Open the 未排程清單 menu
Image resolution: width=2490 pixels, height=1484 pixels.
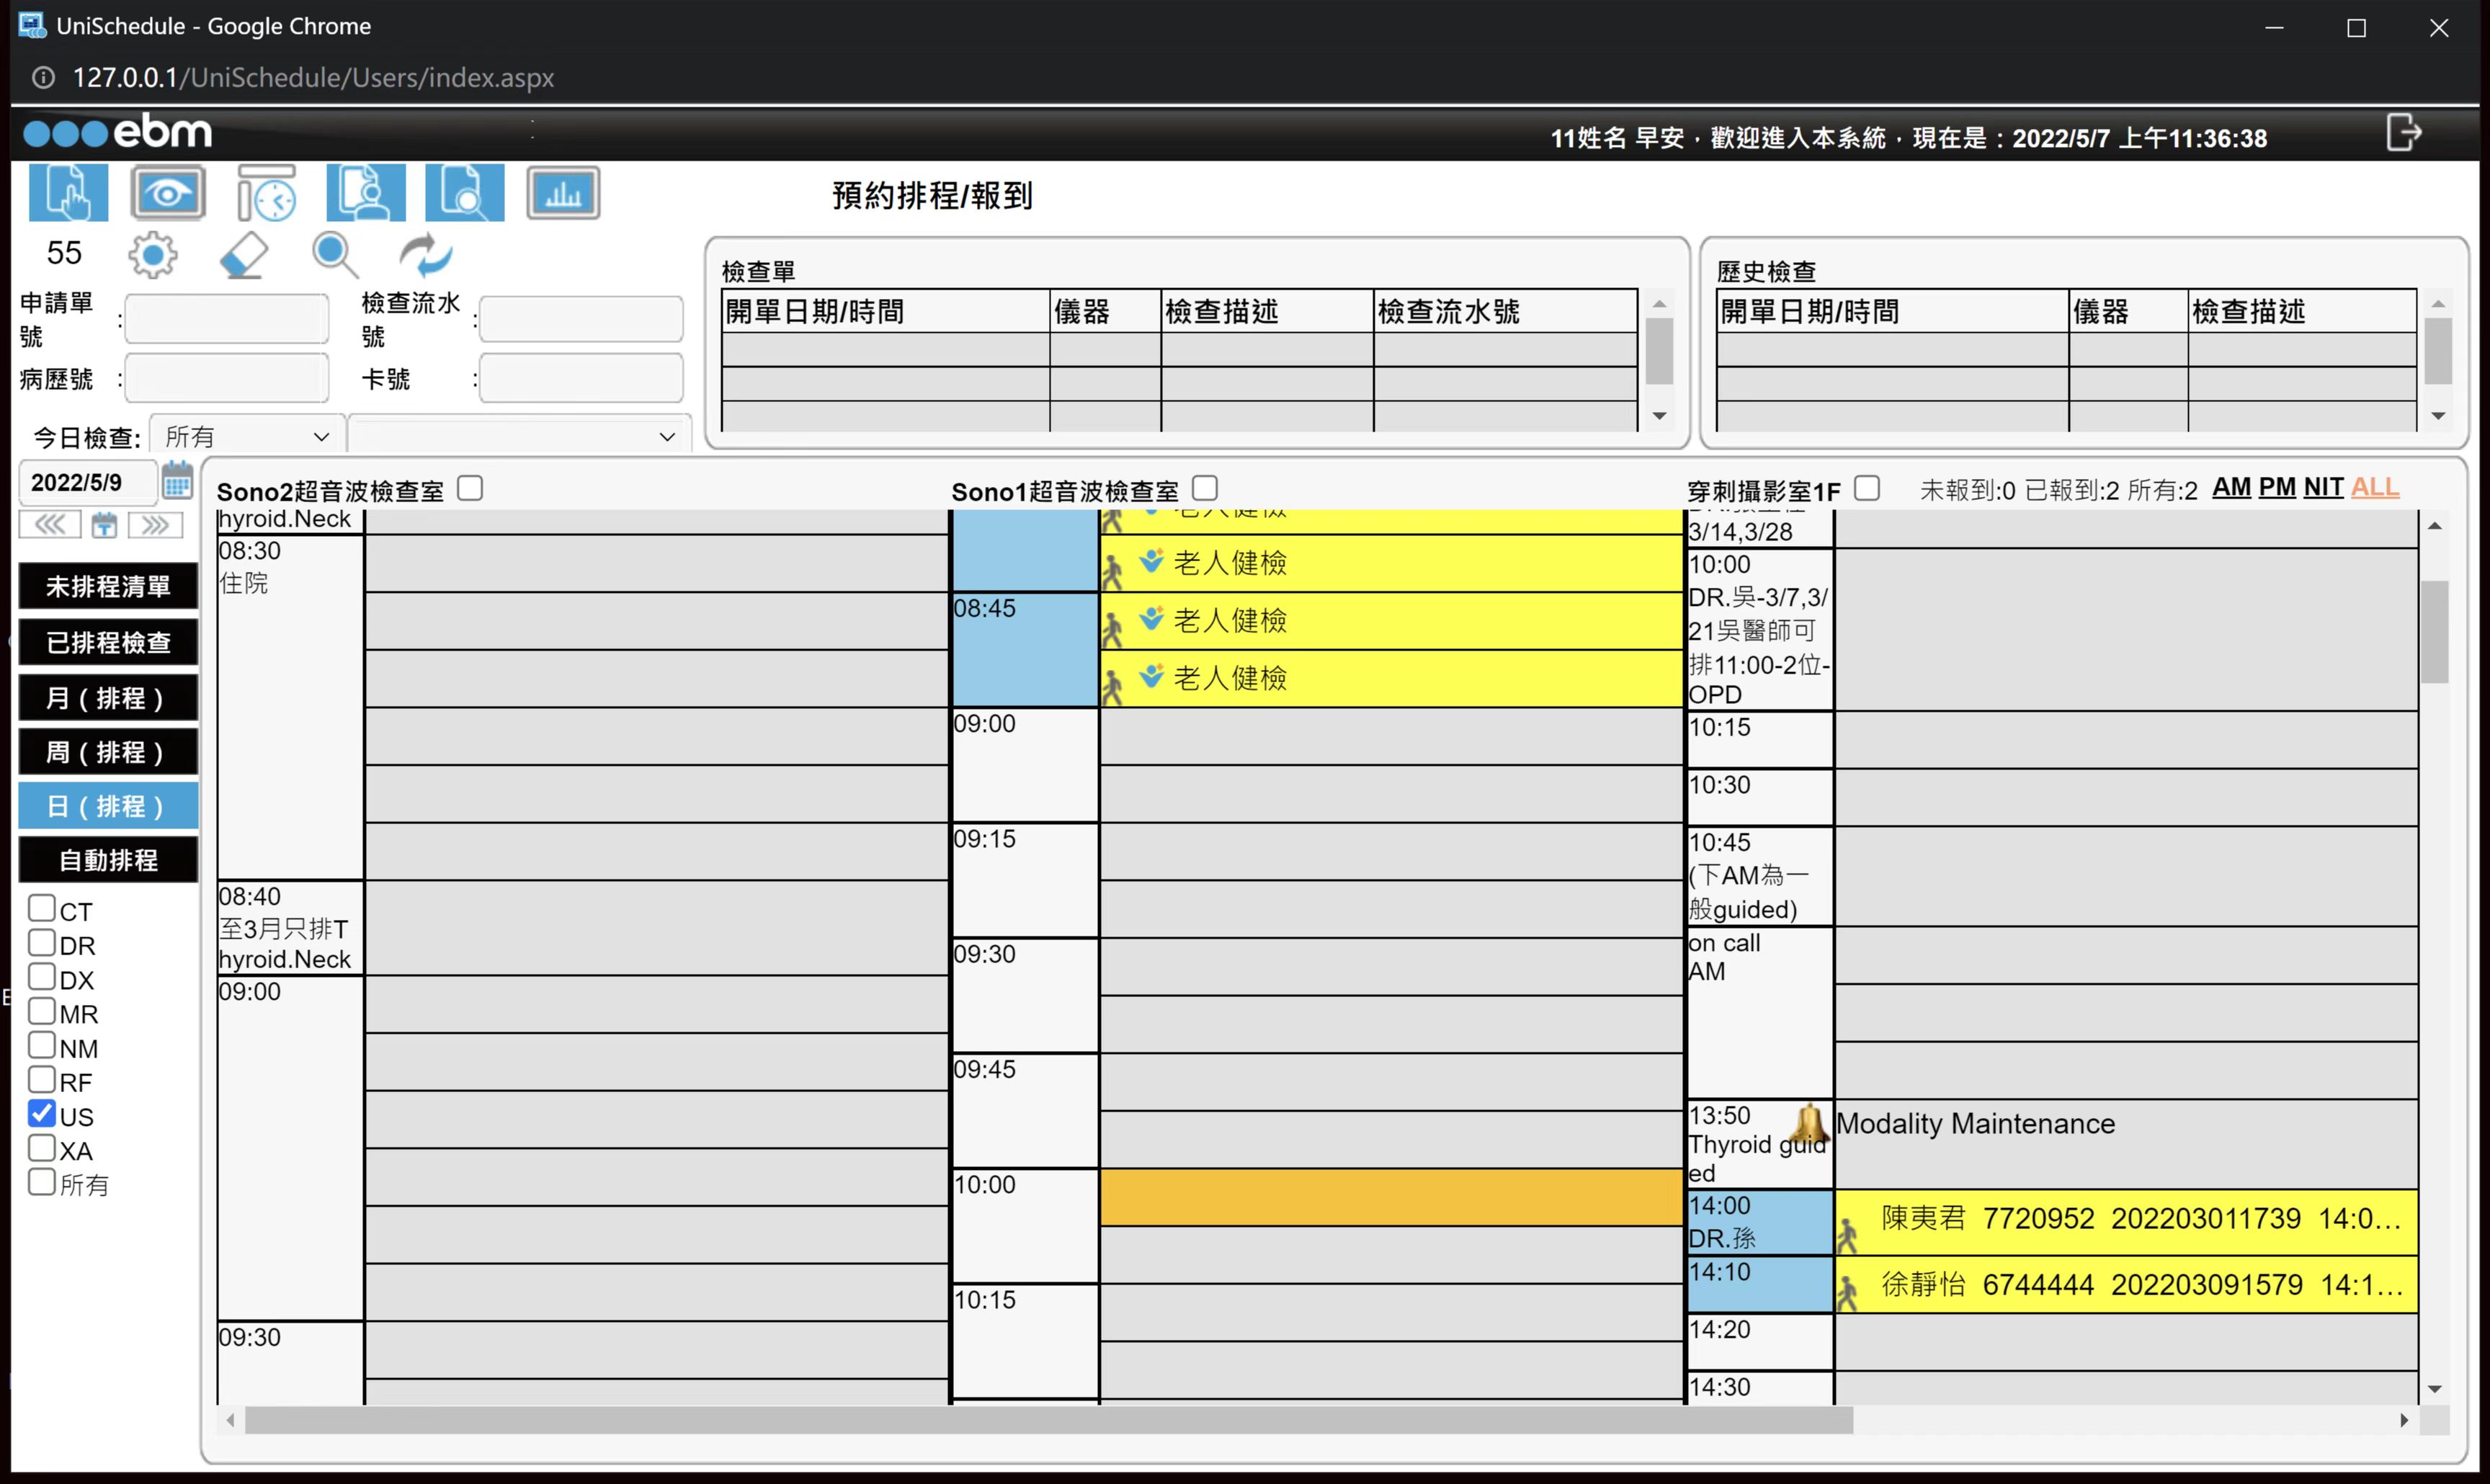tap(108, 586)
